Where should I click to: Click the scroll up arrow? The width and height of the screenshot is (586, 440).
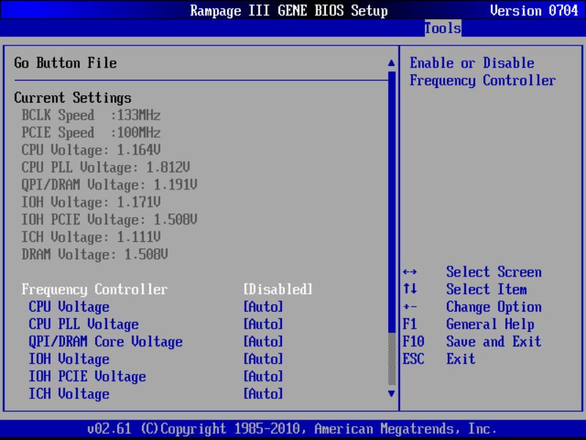tap(391, 63)
